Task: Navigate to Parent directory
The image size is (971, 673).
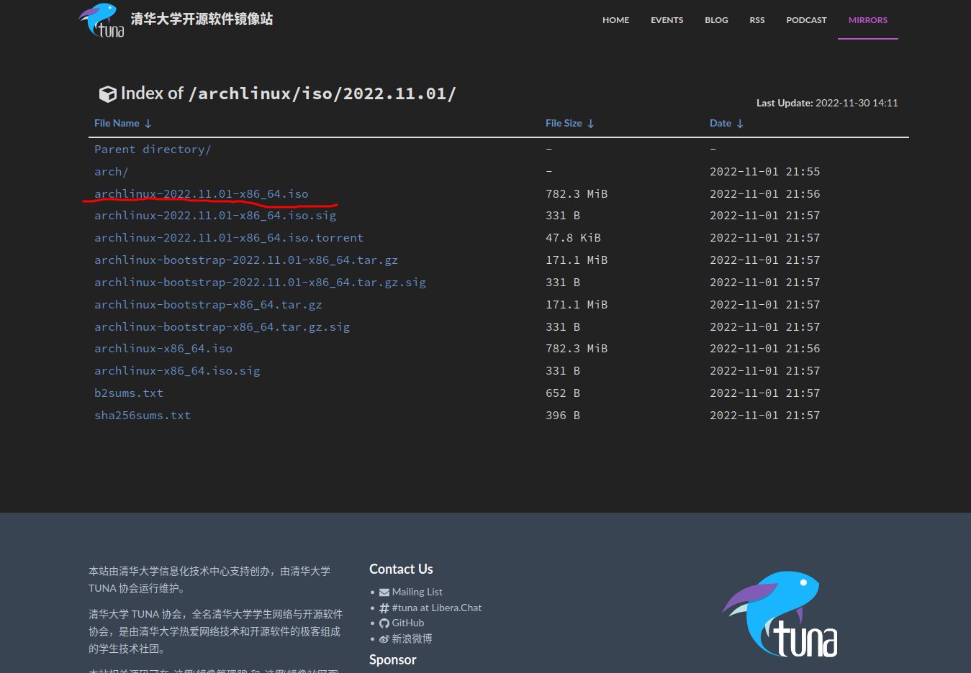Action: pos(153,150)
